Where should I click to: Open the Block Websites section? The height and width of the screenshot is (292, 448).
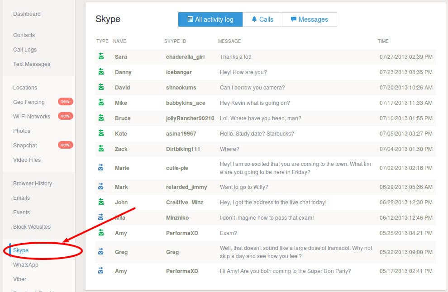(32, 227)
